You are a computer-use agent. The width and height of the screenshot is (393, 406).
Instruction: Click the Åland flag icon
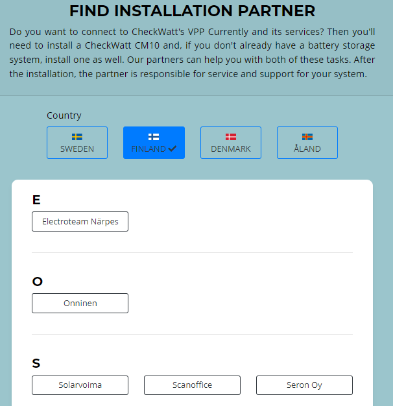(x=307, y=137)
